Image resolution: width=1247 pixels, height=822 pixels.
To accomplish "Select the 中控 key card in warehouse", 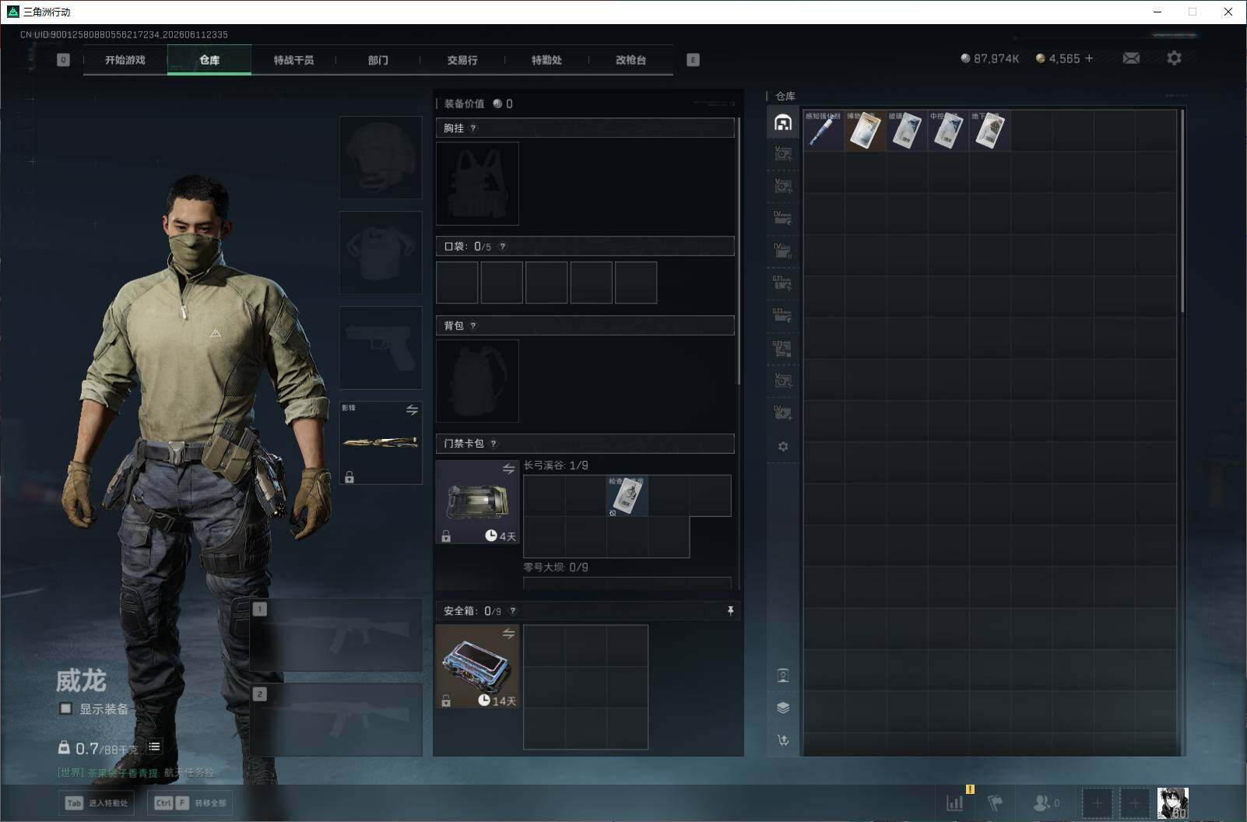I will (948, 130).
